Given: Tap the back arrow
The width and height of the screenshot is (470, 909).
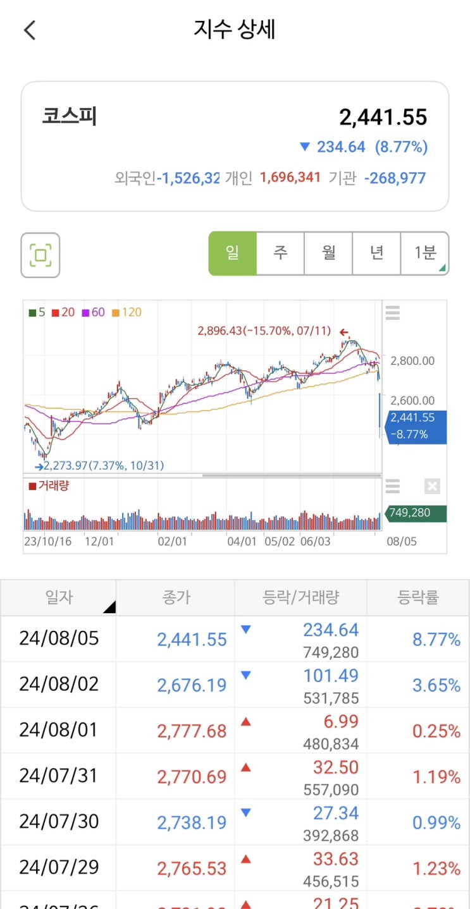Looking at the screenshot, I should (30, 30).
